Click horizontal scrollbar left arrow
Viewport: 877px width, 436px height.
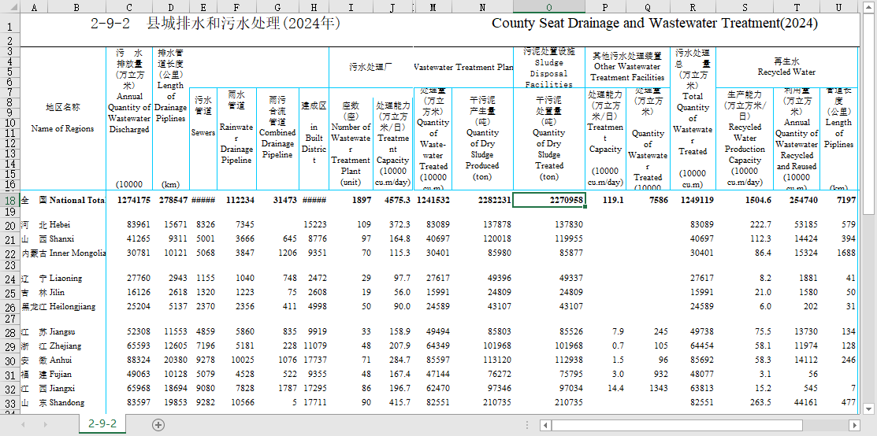tap(544, 425)
